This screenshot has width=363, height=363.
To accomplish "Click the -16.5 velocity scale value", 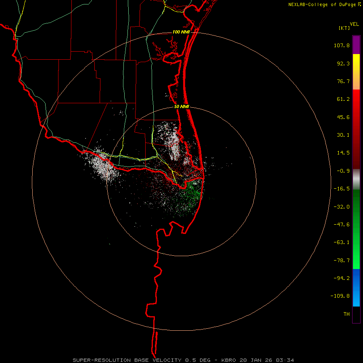I will pos(342,189).
